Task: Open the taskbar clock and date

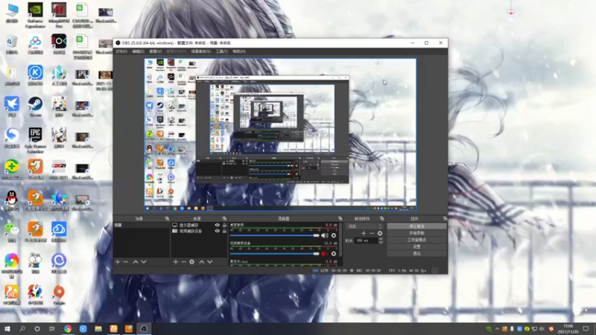Action: (568, 329)
